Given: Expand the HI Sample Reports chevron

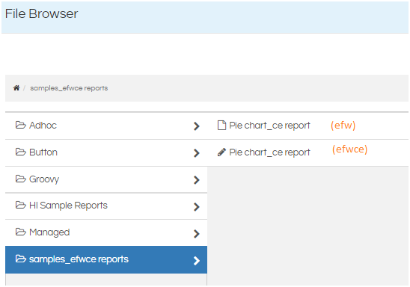Looking at the screenshot, I should pos(197,207).
